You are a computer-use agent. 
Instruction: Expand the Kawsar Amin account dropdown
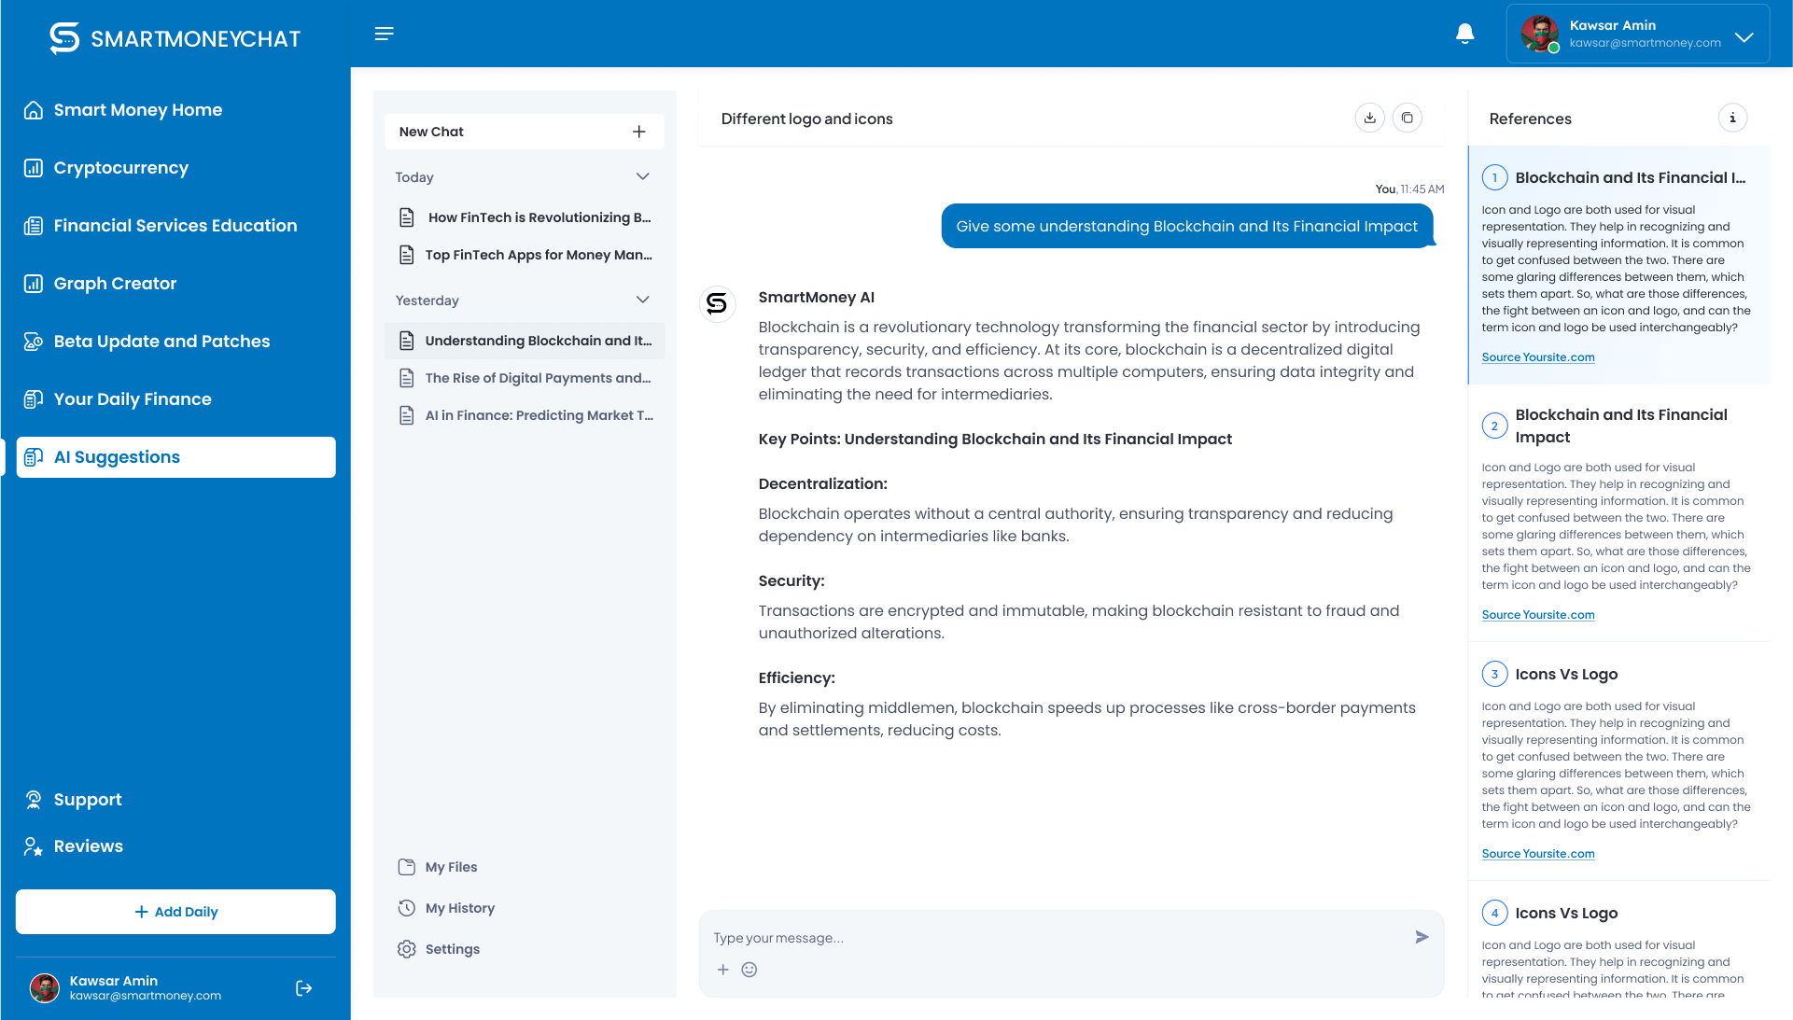pyautogui.click(x=1744, y=37)
